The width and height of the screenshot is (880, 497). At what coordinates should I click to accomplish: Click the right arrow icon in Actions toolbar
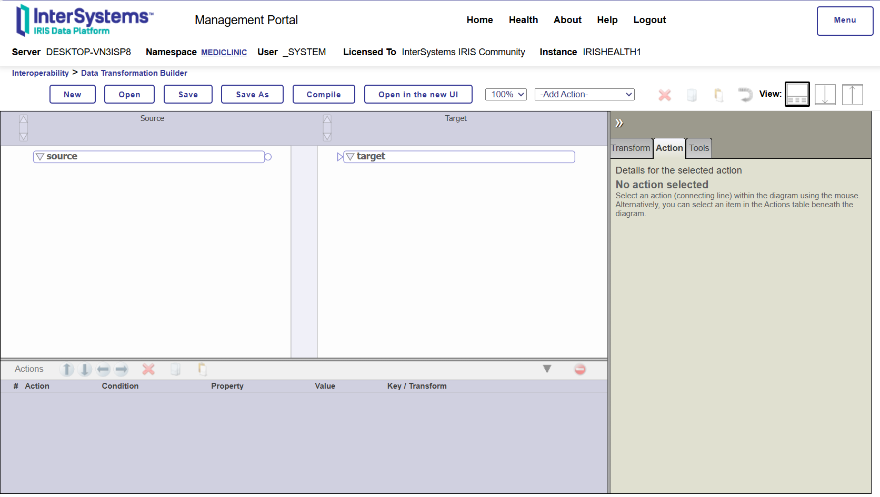(x=121, y=369)
